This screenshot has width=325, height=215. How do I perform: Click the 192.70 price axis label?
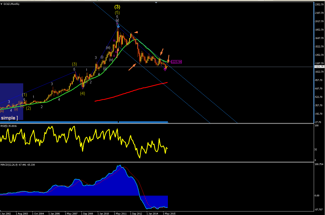pos(319,114)
